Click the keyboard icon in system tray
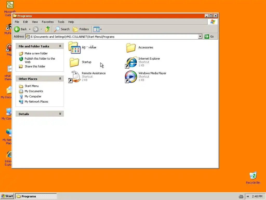 point(241,196)
